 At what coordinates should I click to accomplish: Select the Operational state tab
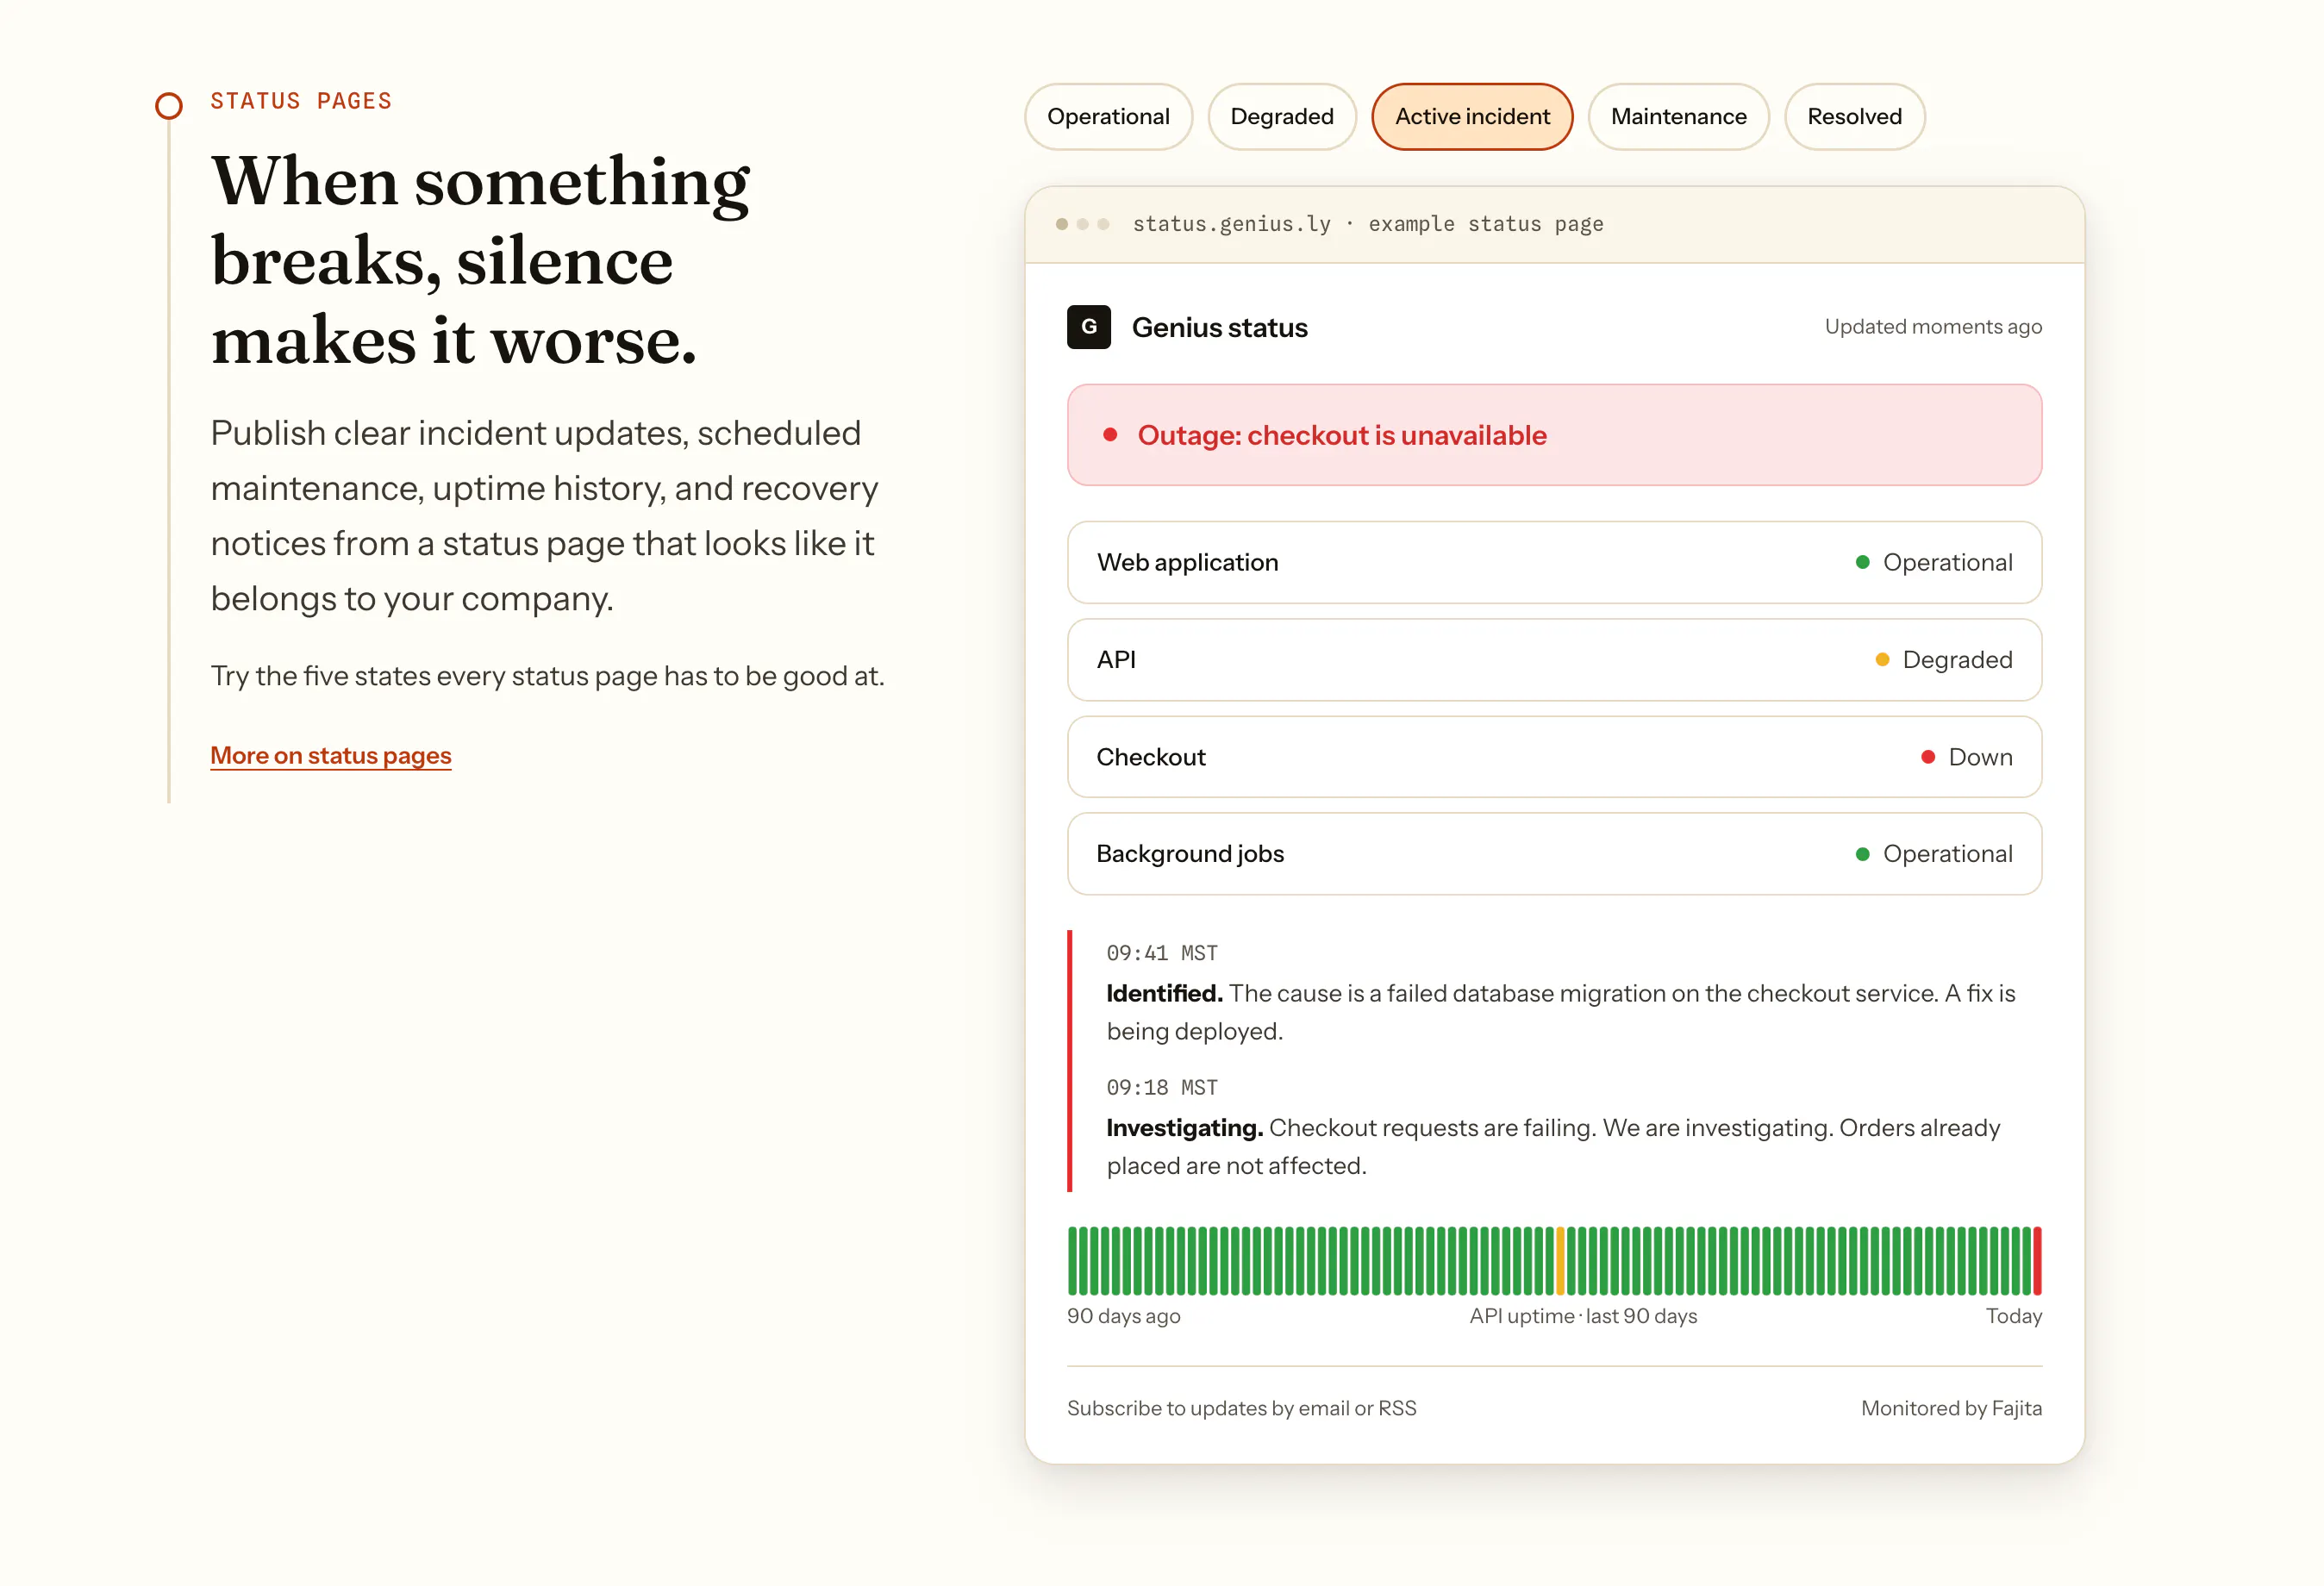click(x=1108, y=117)
